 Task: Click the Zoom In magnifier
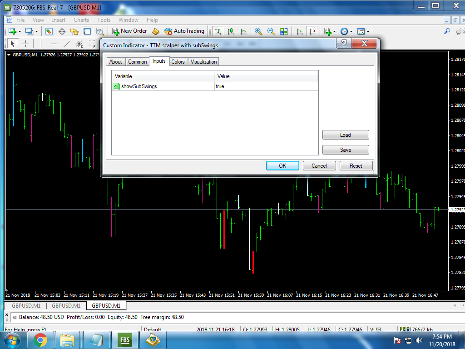[258, 31]
